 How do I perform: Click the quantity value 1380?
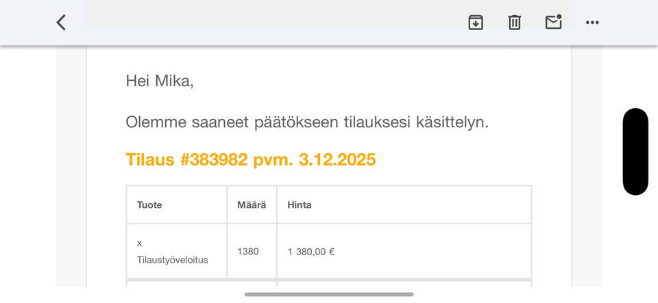coord(248,251)
